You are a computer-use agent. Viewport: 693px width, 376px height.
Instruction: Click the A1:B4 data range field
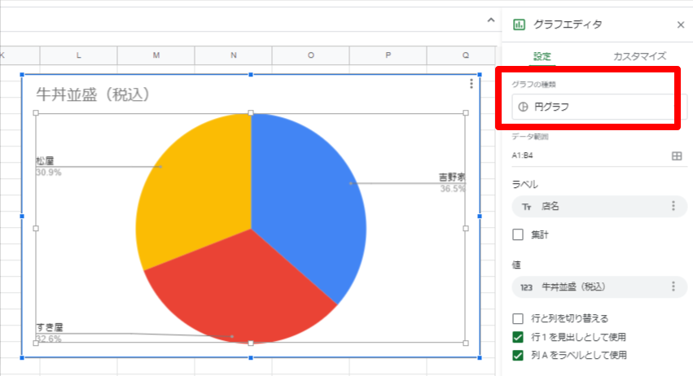590,155
